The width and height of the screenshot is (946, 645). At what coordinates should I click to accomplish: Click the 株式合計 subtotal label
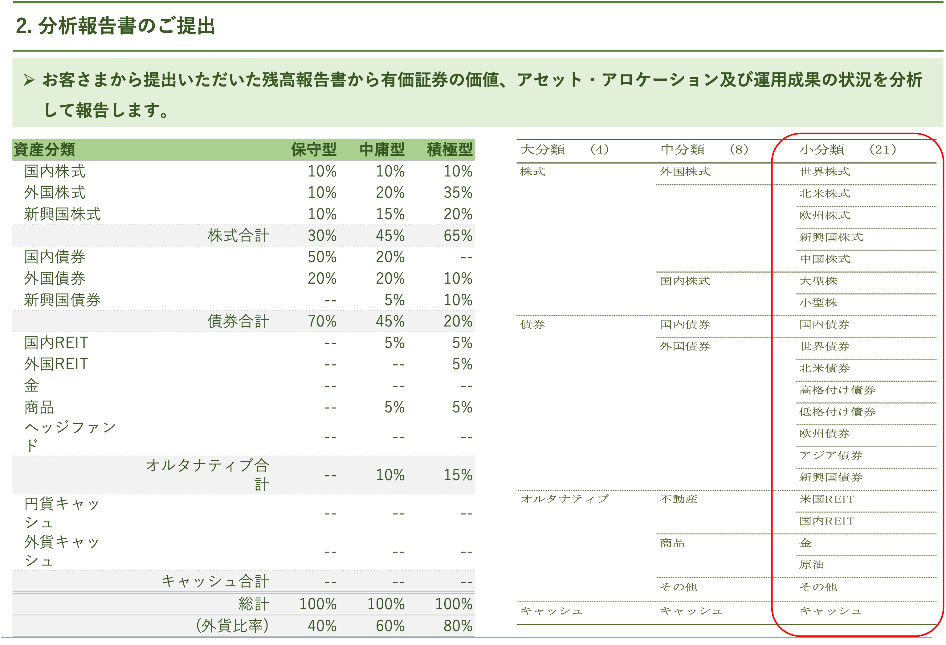point(238,236)
